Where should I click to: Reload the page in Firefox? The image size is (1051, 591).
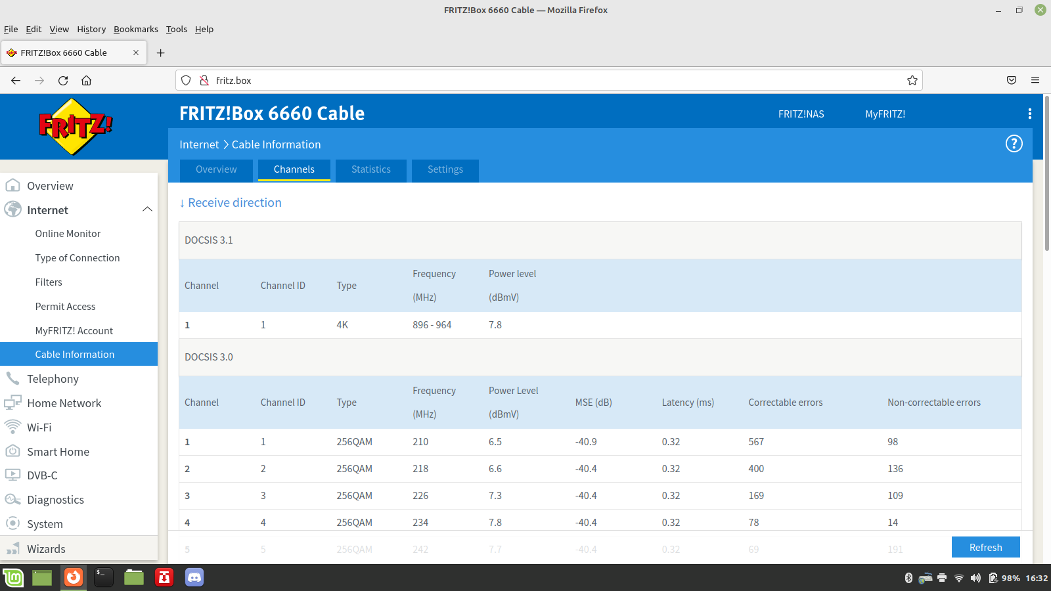tap(63, 80)
